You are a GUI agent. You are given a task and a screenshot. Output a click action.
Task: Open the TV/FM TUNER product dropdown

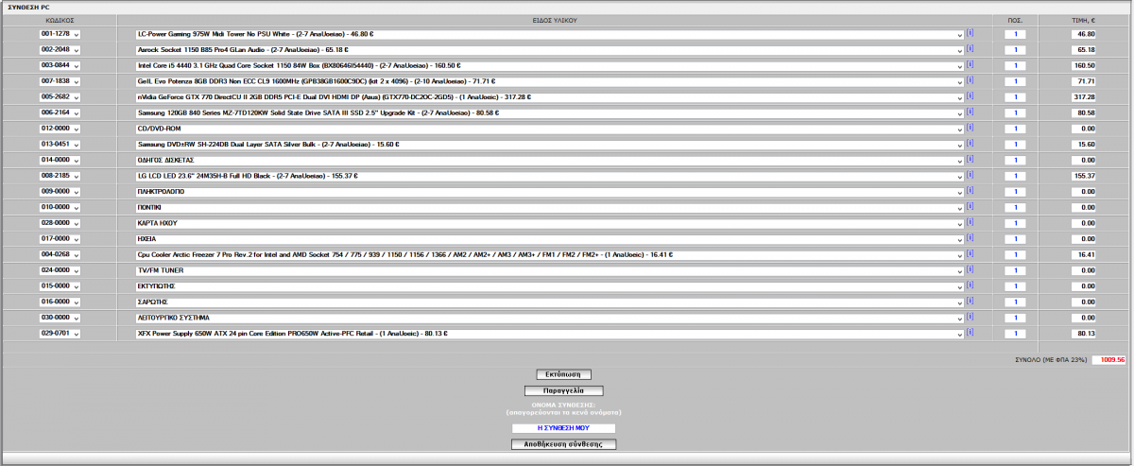[x=549, y=270]
